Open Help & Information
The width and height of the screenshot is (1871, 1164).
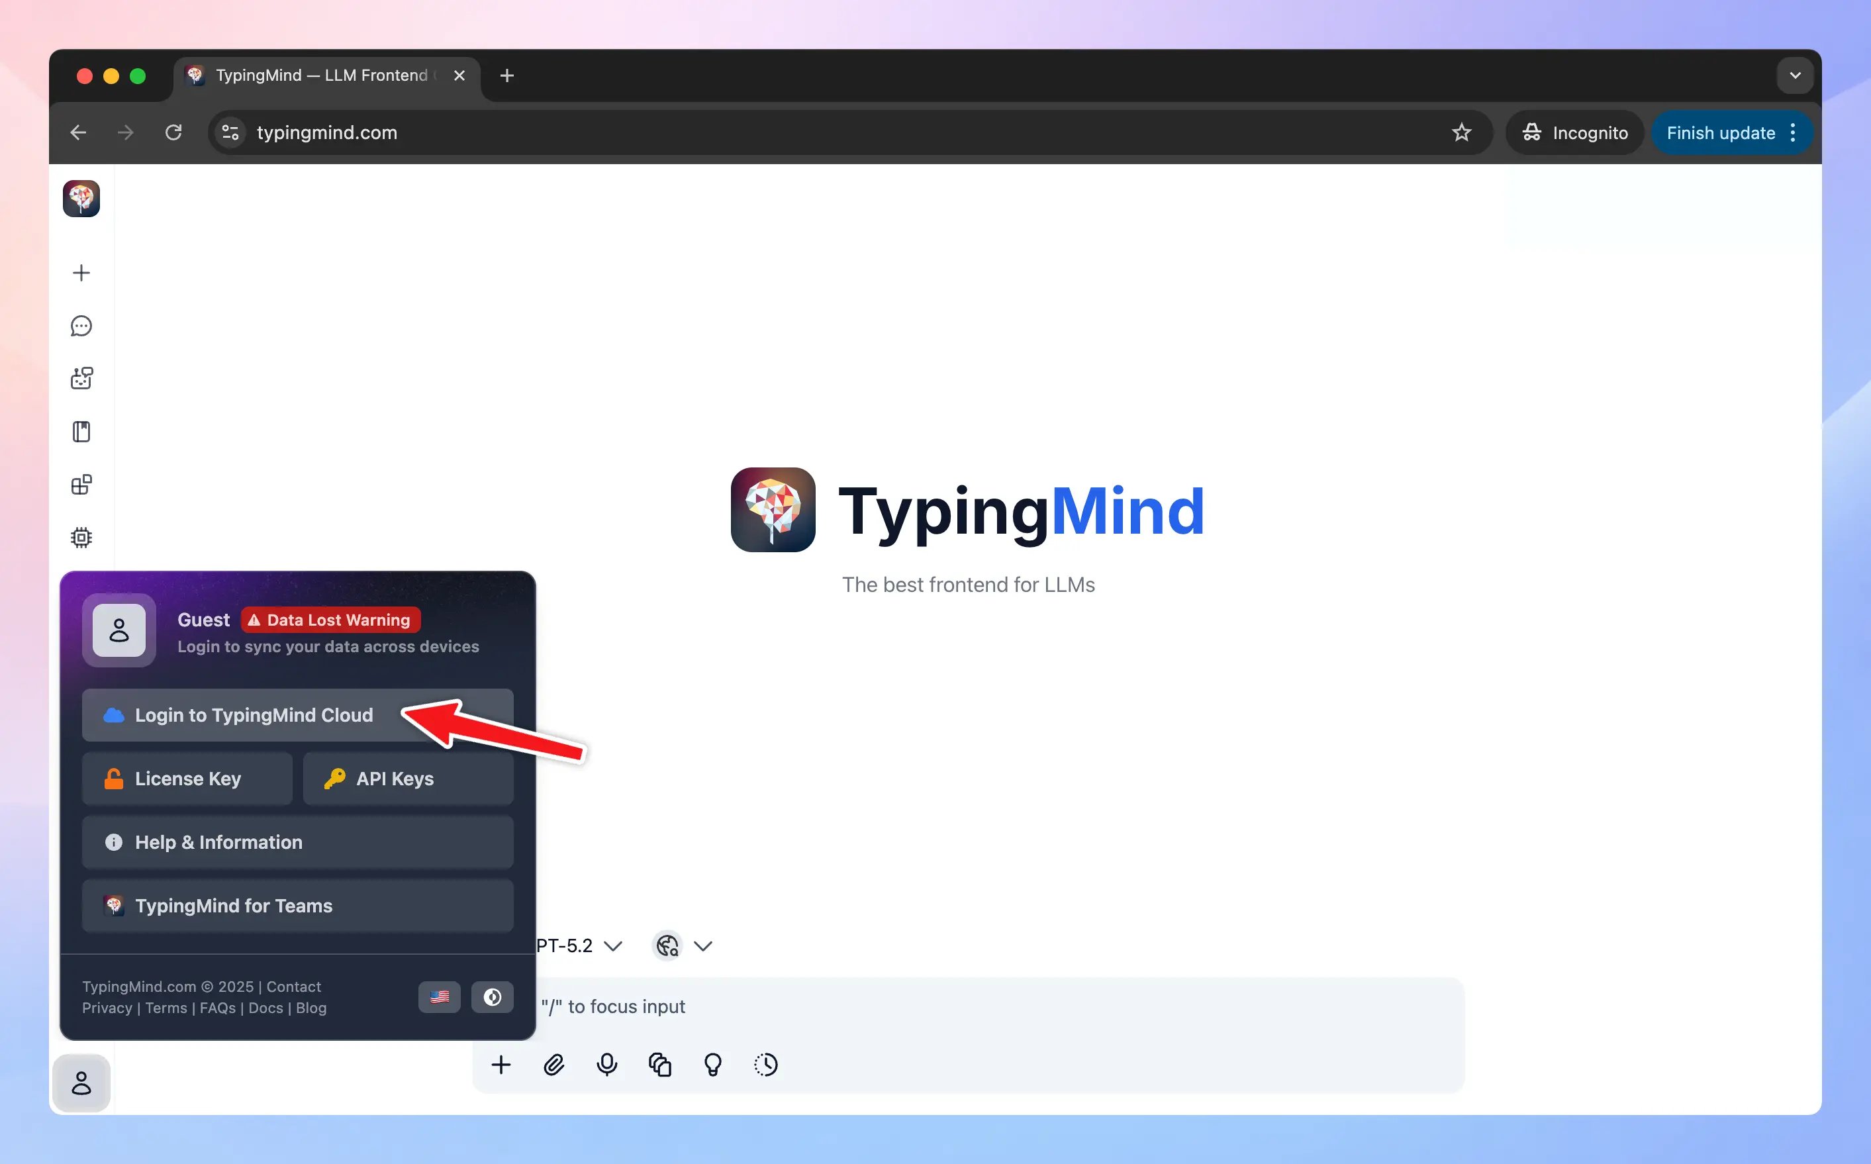(298, 842)
